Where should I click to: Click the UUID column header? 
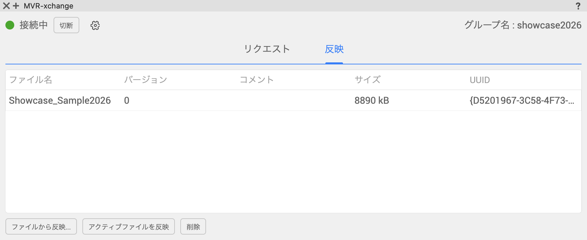click(480, 80)
